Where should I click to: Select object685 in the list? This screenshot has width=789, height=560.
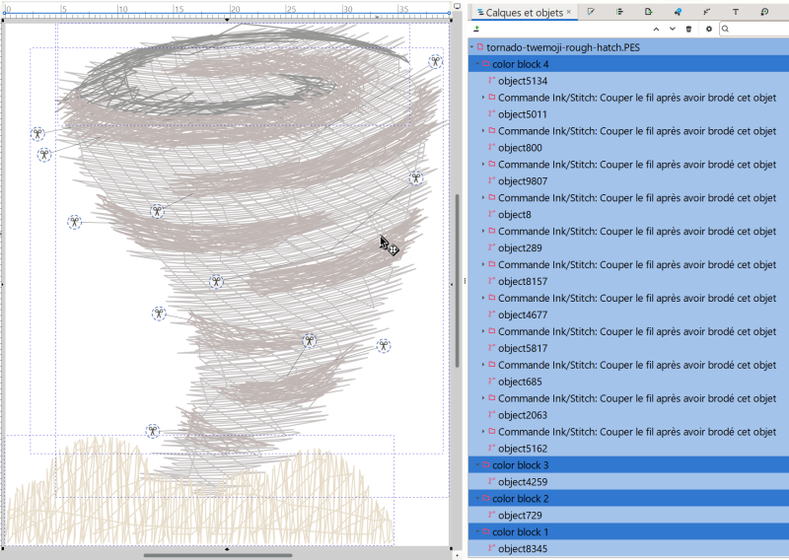tap(628, 382)
